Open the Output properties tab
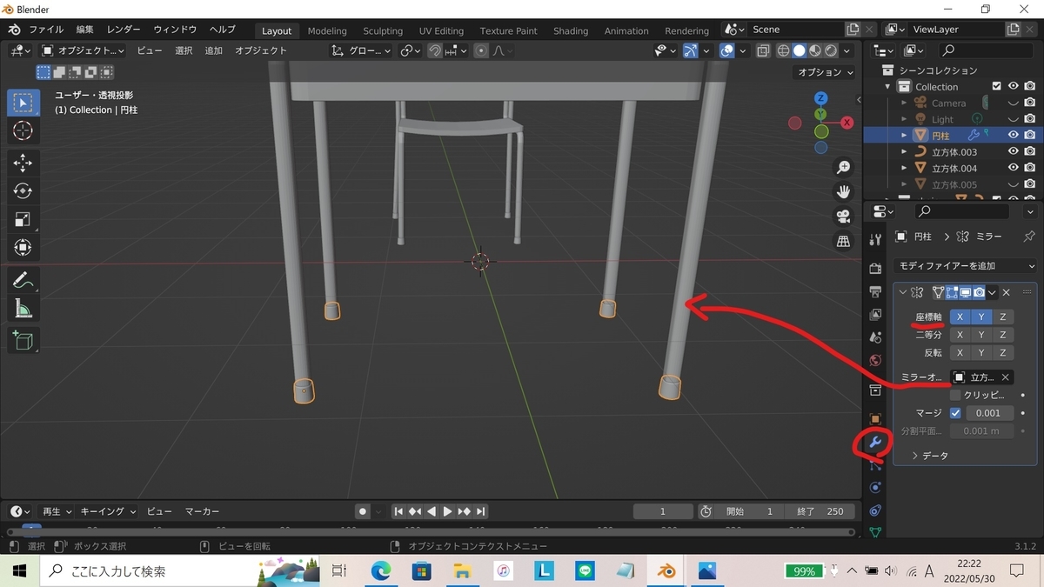This screenshot has width=1044, height=587. (875, 291)
